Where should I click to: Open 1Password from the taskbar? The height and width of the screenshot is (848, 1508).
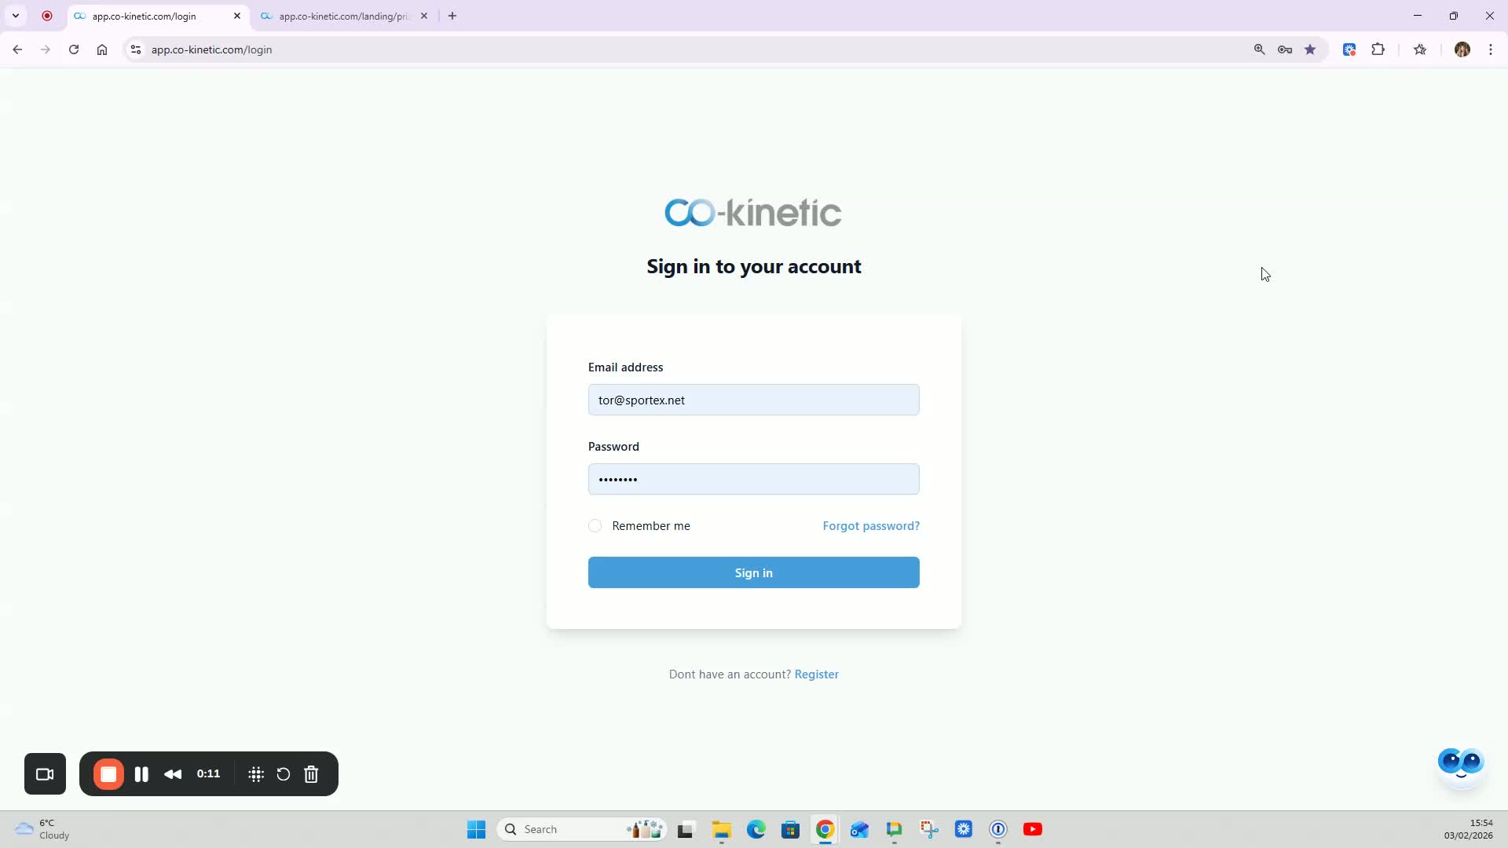coord(998,829)
